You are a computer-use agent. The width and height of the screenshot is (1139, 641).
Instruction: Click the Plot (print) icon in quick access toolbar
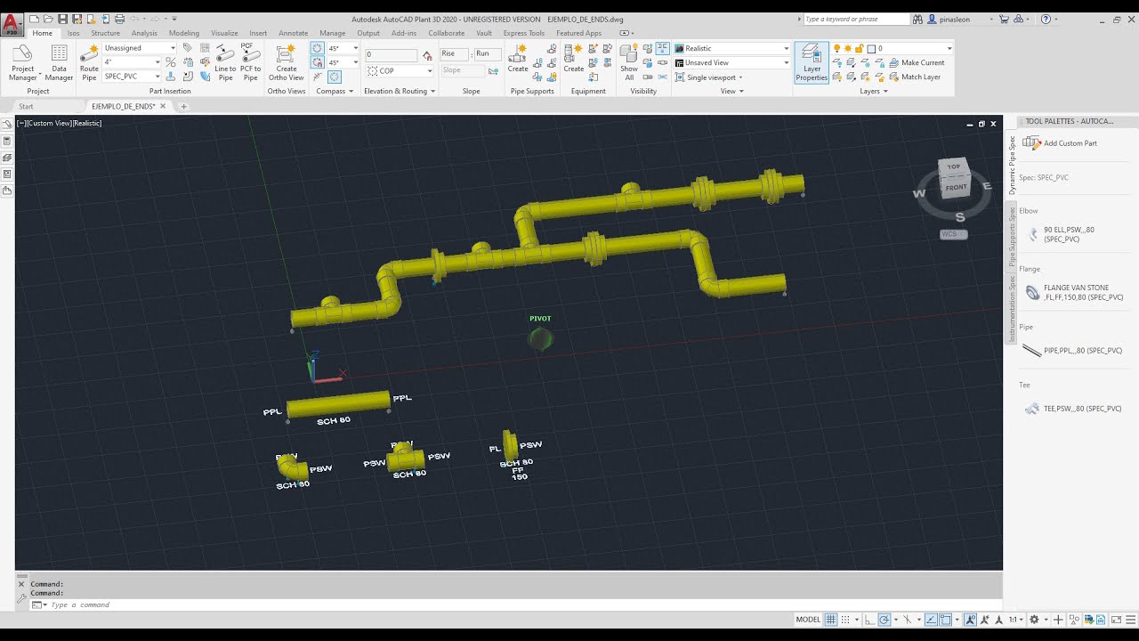point(119,19)
